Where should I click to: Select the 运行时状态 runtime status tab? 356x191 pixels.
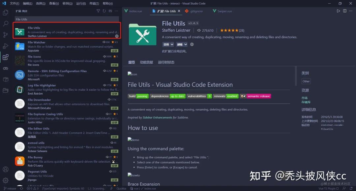click(x=166, y=62)
